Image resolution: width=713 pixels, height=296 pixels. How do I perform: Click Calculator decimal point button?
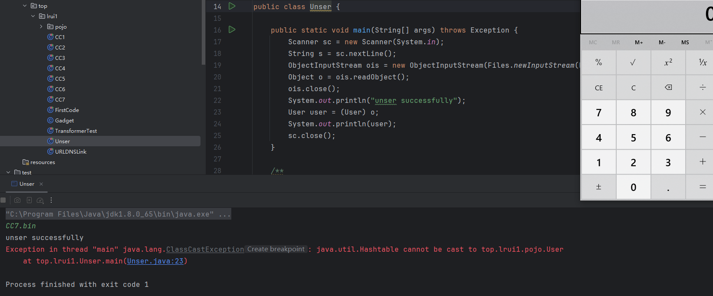668,187
